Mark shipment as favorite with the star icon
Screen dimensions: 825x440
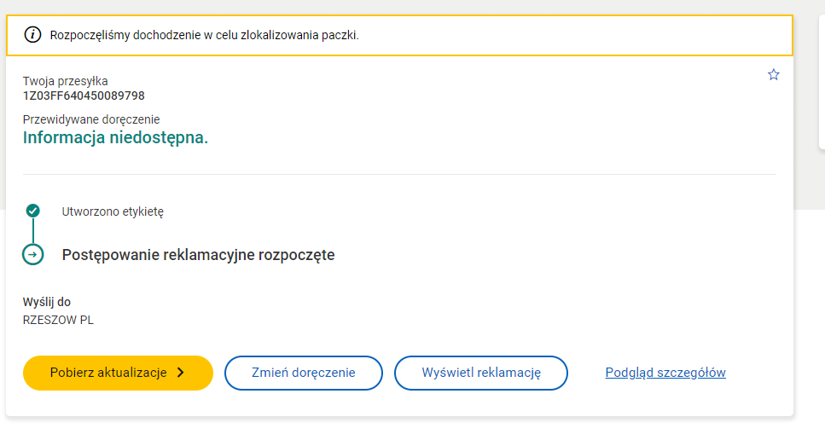774,75
